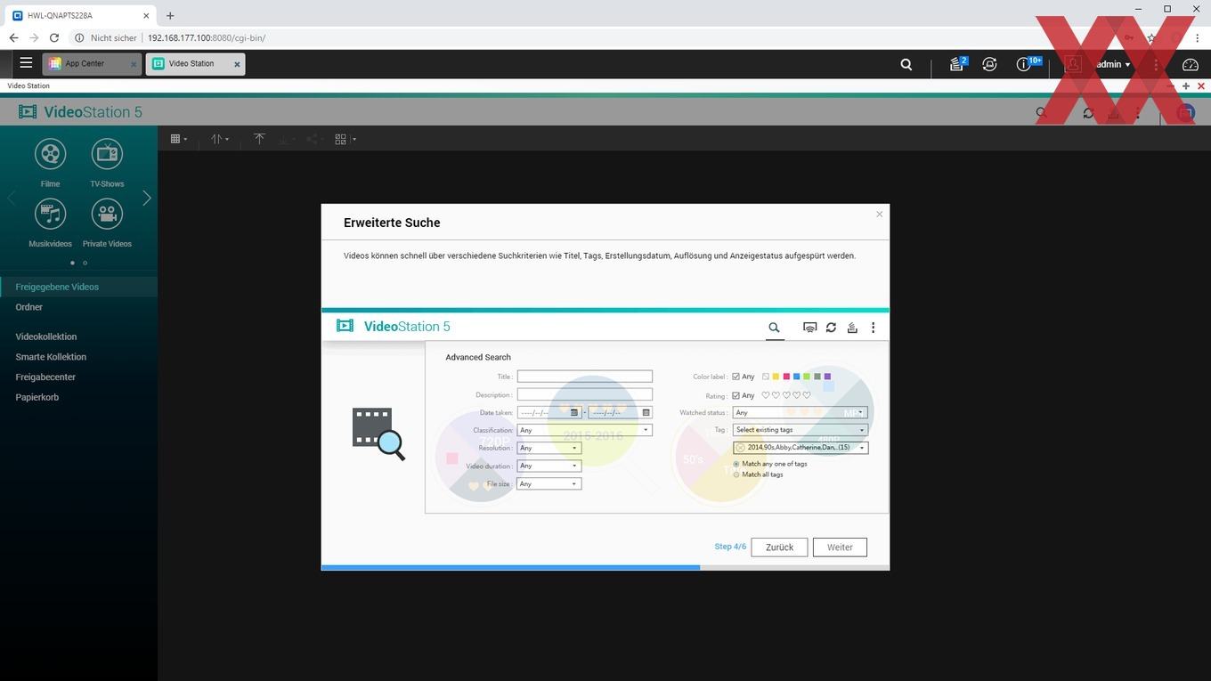Select Match all tags radio
The image size is (1211, 681).
coord(736,474)
